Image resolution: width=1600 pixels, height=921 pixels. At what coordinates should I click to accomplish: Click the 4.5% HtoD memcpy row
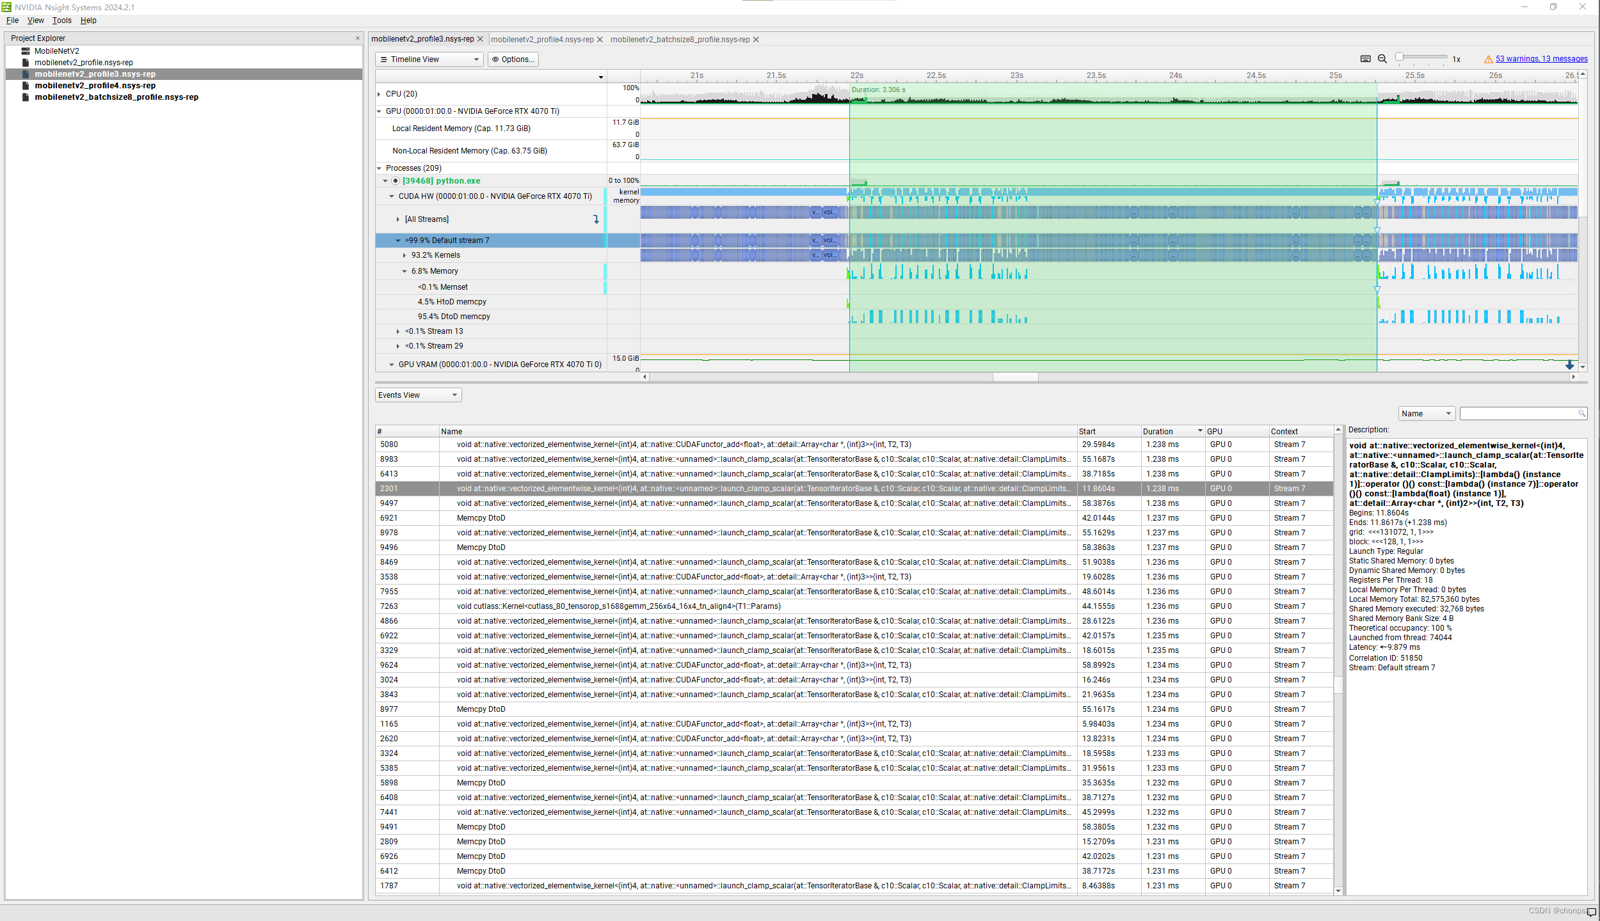[490, 302]
